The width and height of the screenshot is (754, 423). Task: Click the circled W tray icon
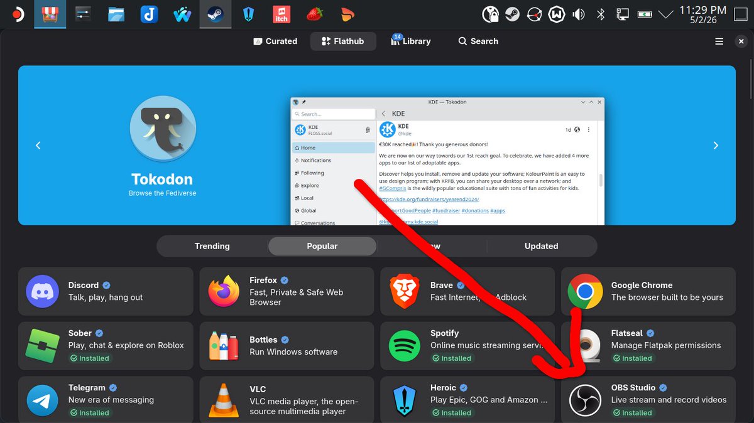(x=556, y=14)
